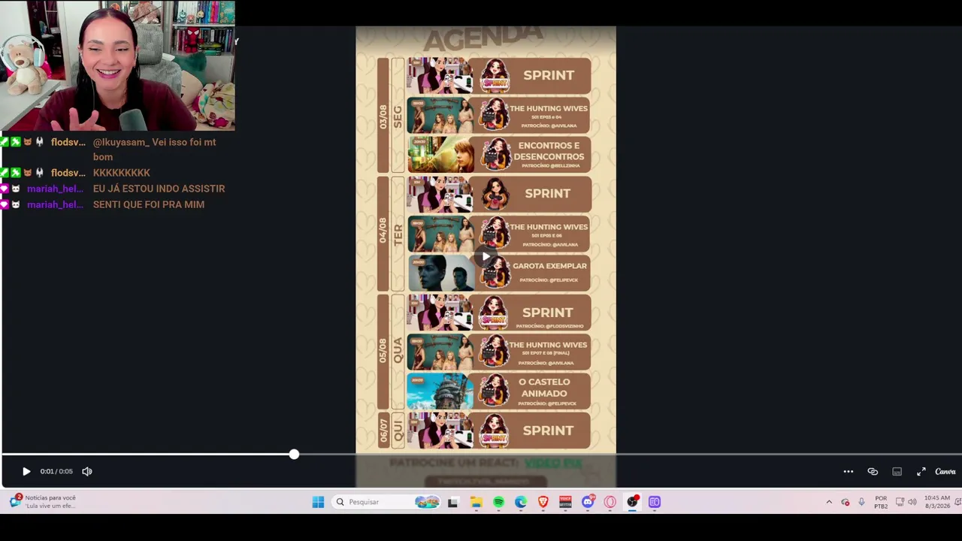Click The Hunting Wives S01 EP05 e 06 card
This screenshot has width=962, height=541.
coord(499,233)
